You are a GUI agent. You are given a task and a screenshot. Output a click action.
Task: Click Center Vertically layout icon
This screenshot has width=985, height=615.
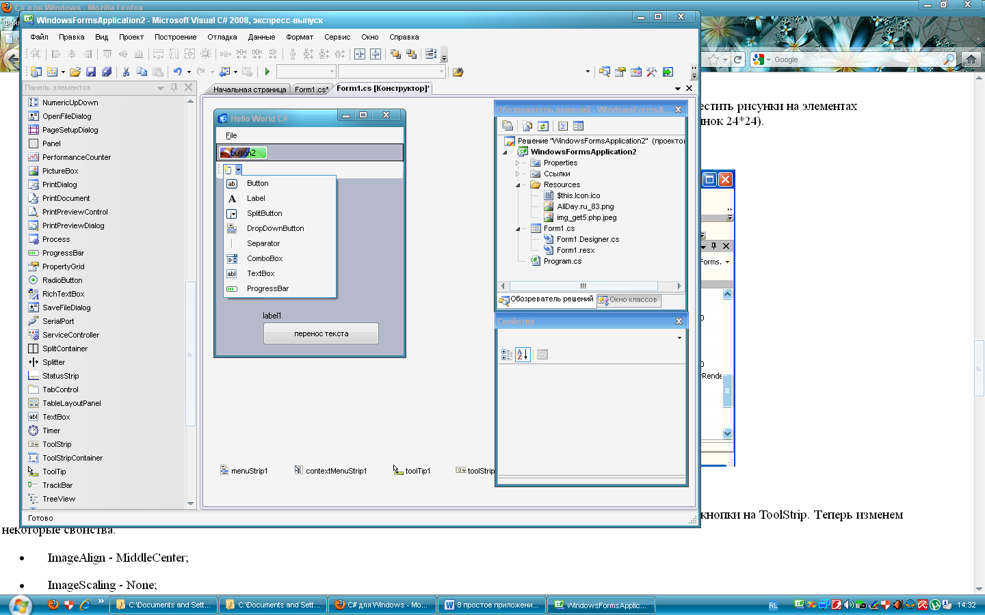coord(376,54)
